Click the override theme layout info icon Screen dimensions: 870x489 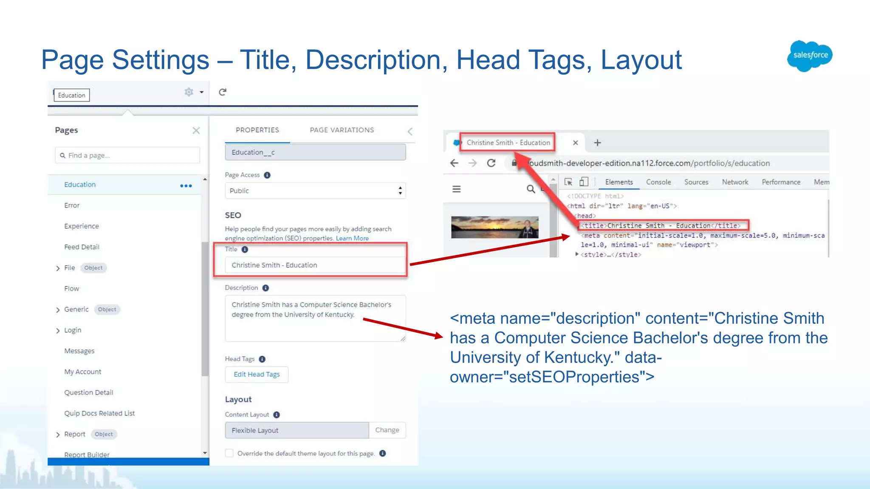tap(382, 453)
